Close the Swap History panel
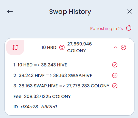 [x=130, y=11]
